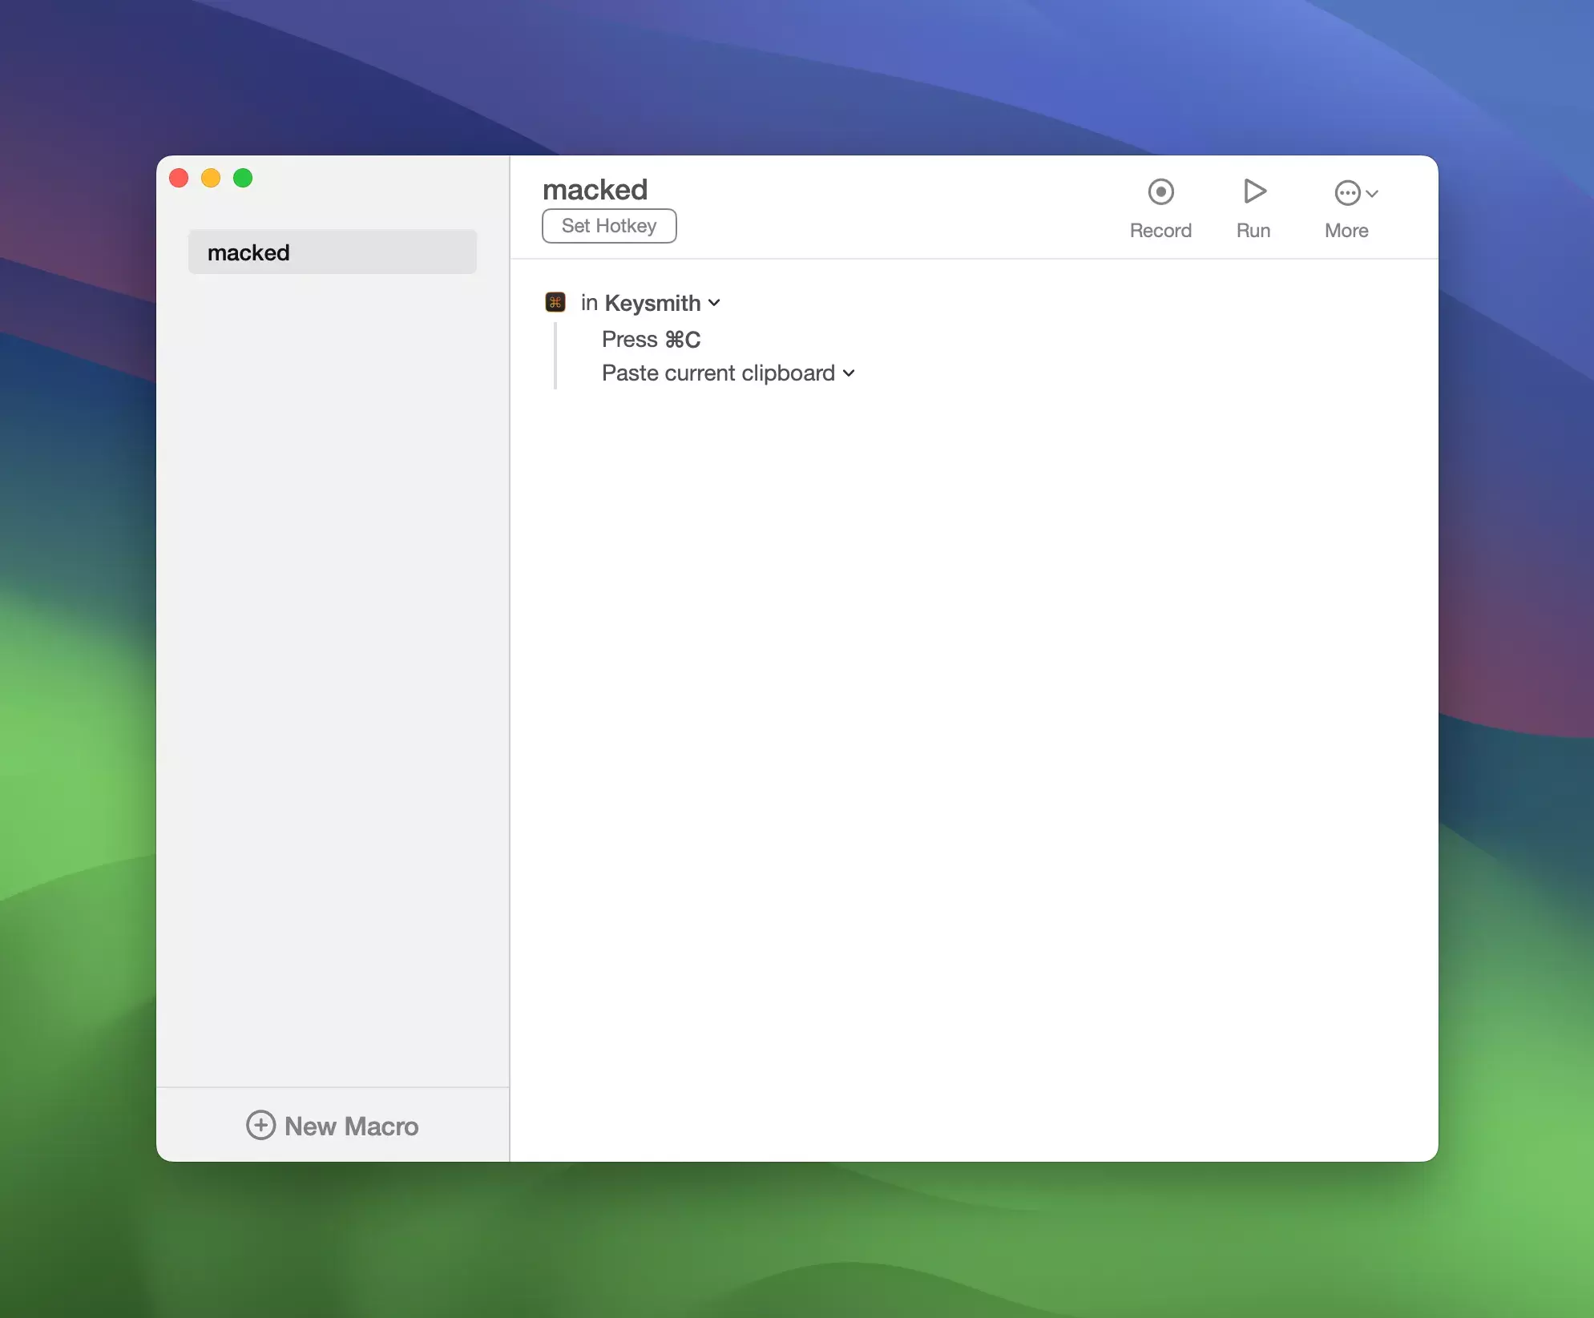Open the More ellipsis menu icon
Viewport: 1594px width, 1318px height.
point(1347,193)
